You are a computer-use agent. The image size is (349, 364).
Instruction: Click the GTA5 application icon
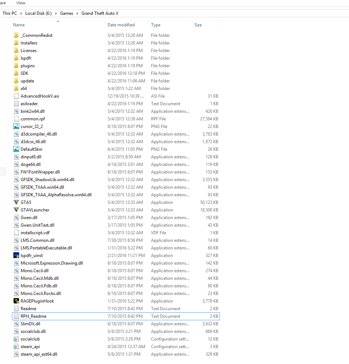point(16,202)
